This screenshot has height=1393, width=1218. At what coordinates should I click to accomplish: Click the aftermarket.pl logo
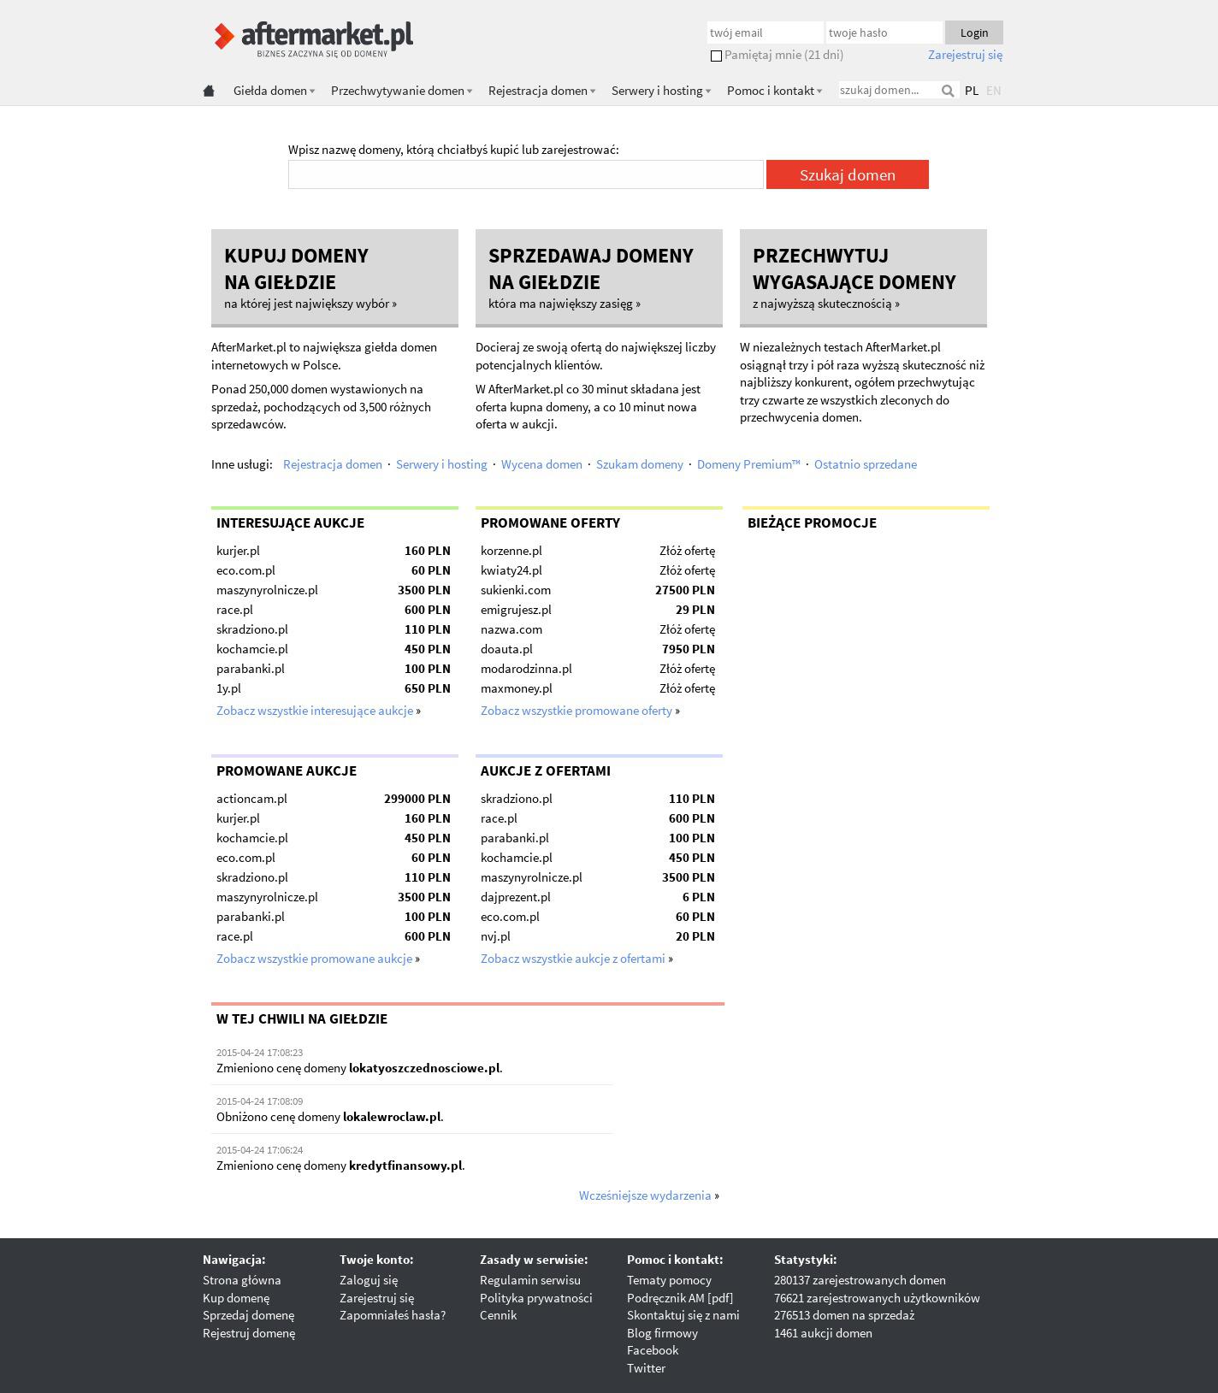(x=313, y=38)
